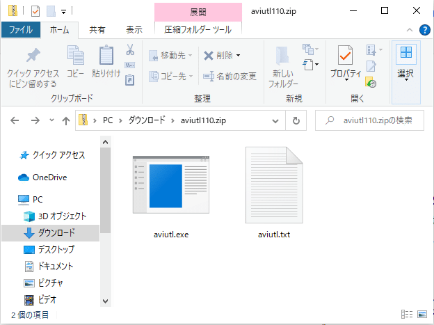Click the Delete (削除) button

(218, 56)
